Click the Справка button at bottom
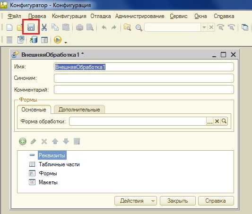The height and width of the screenshot is (214, 252). point(216,201)
